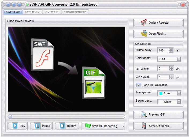Viewport: 189px width, 137px height.
Task: Click the SWF-AVI-GIF Converter 2.0 title text
Action: click(x=64, y=5)
